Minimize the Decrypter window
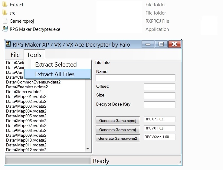The height and width of the screenshot is (170, 223). (148, 44)
